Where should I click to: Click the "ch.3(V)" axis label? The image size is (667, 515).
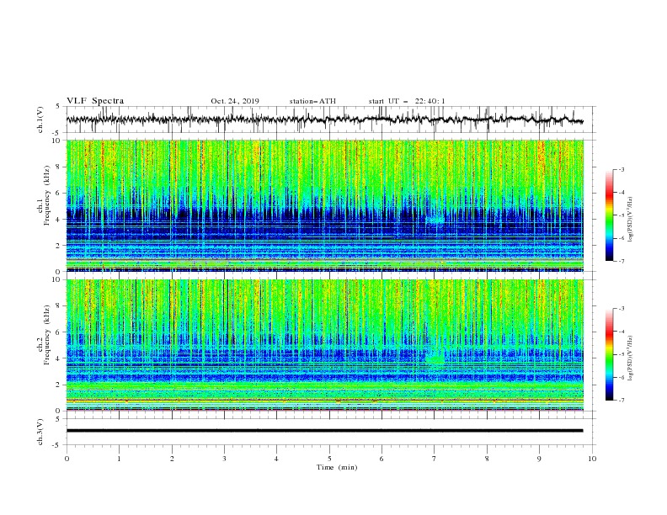pyautogui.click(x=40, y=432)
